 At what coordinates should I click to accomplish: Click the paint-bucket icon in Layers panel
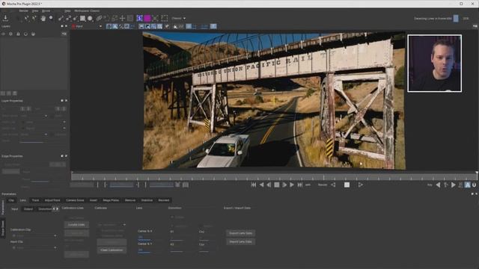pos(33,34)
